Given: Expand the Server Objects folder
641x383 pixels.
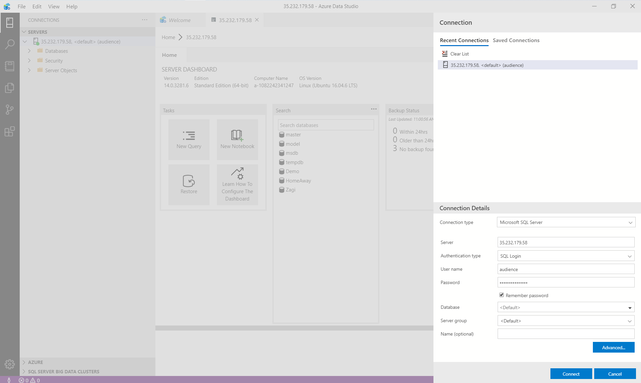Looking at the screenshot, I should (x=29, y=70).
